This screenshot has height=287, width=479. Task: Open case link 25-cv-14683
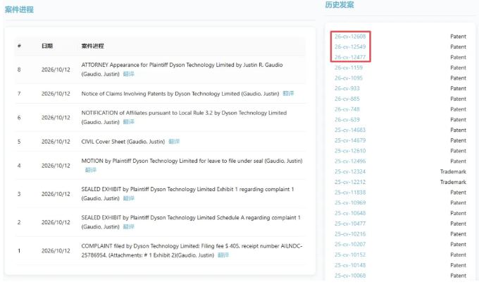point(350,130)
